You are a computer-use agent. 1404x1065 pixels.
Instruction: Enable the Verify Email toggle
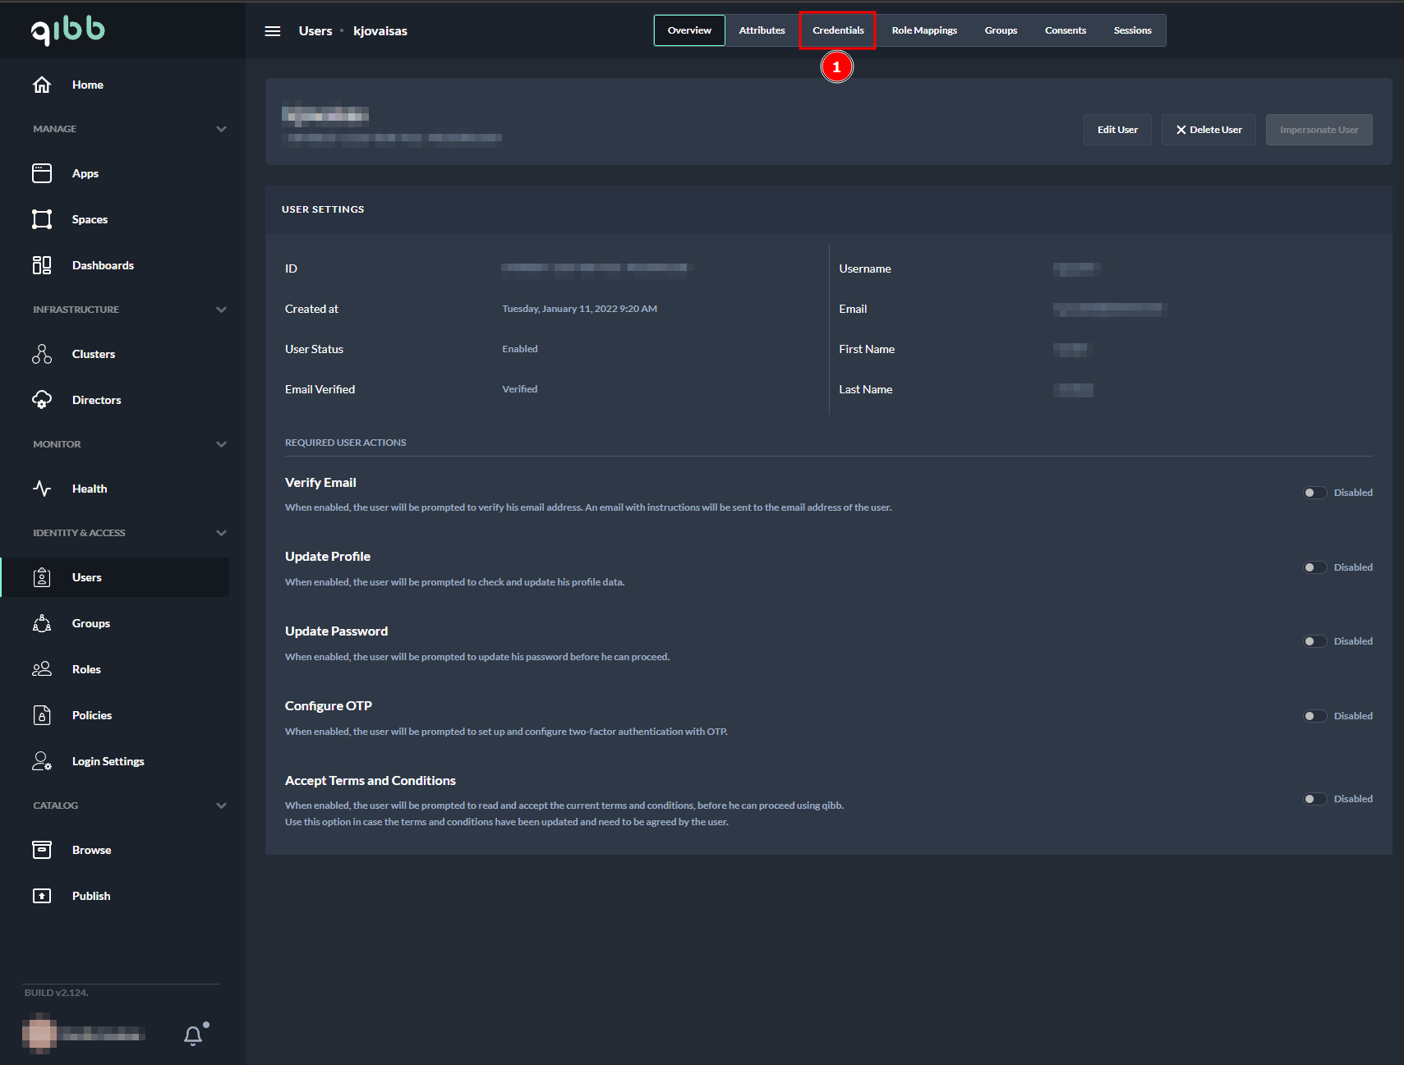pyautogui.click(x=1314, y=493)
